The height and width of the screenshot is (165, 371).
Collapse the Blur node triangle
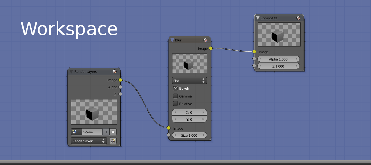pos(172,40)
